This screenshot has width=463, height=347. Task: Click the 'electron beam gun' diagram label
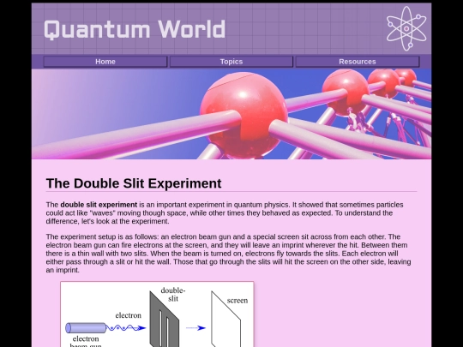coord(86,342)
